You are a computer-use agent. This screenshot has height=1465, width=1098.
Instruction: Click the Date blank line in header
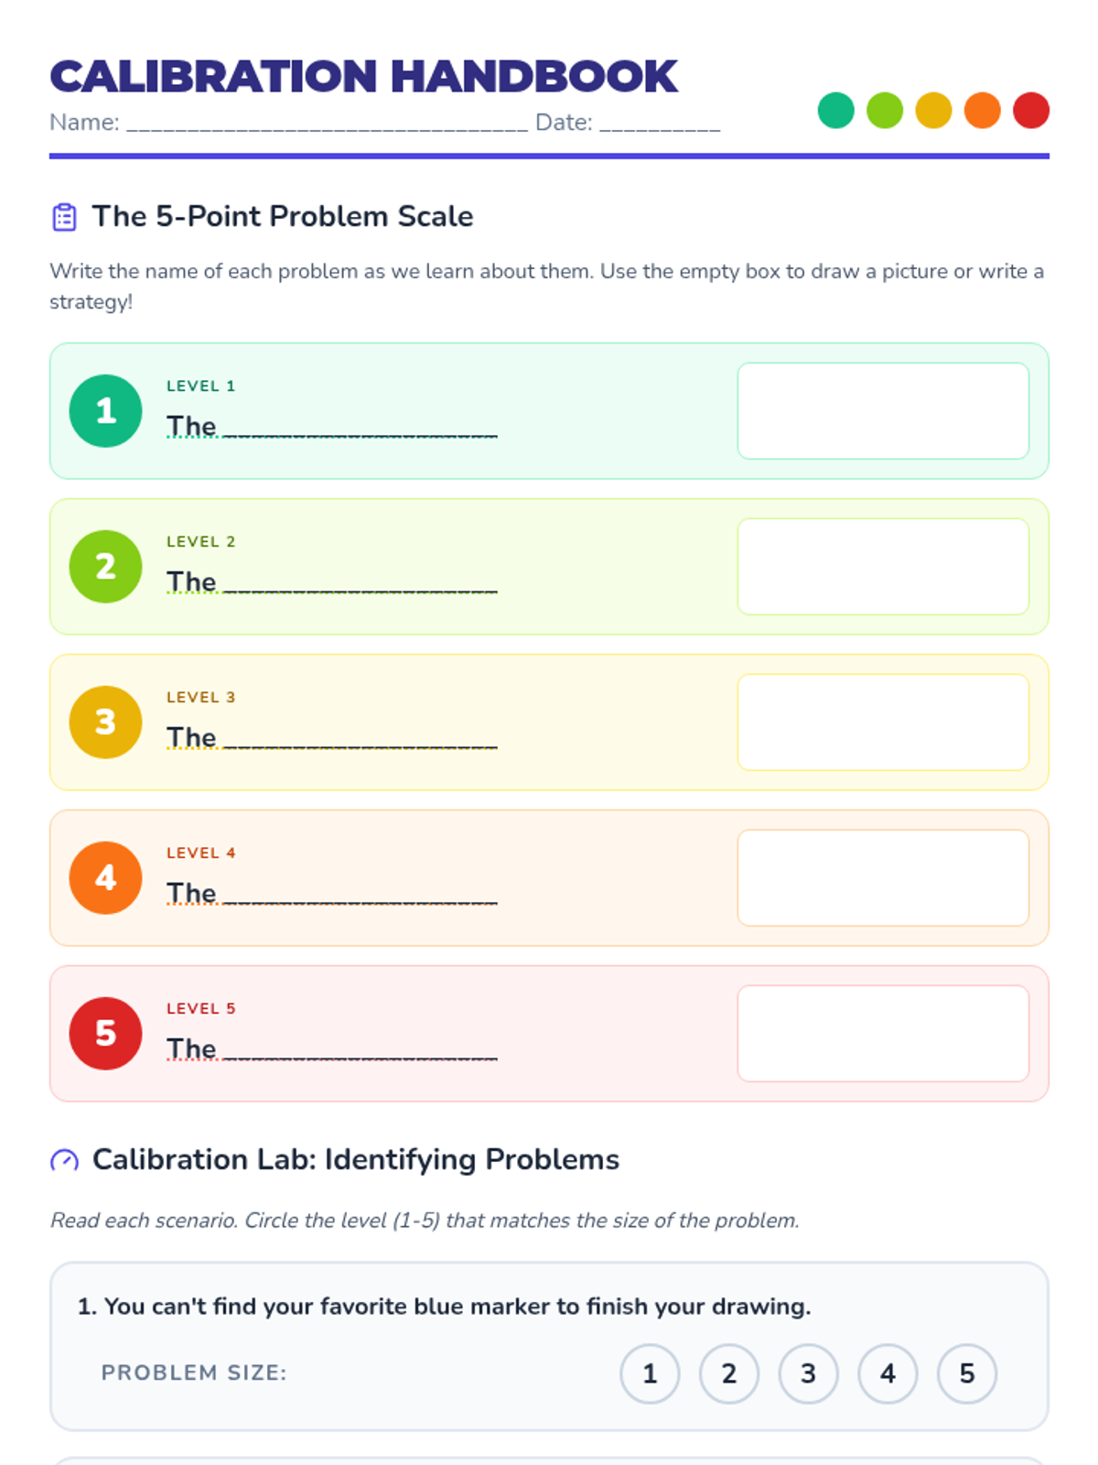tap(660, 124)
